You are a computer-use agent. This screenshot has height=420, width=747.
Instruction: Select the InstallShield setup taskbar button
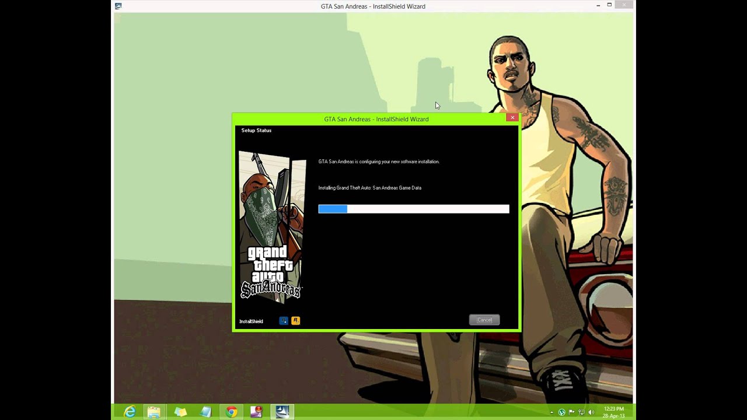pyautogui.click(x=282, y=412)
